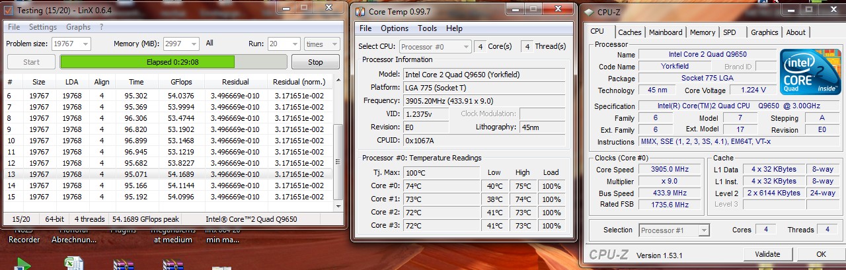Click the CPU-Z Instructions field text
846x270 pixels.
[739, 142]
